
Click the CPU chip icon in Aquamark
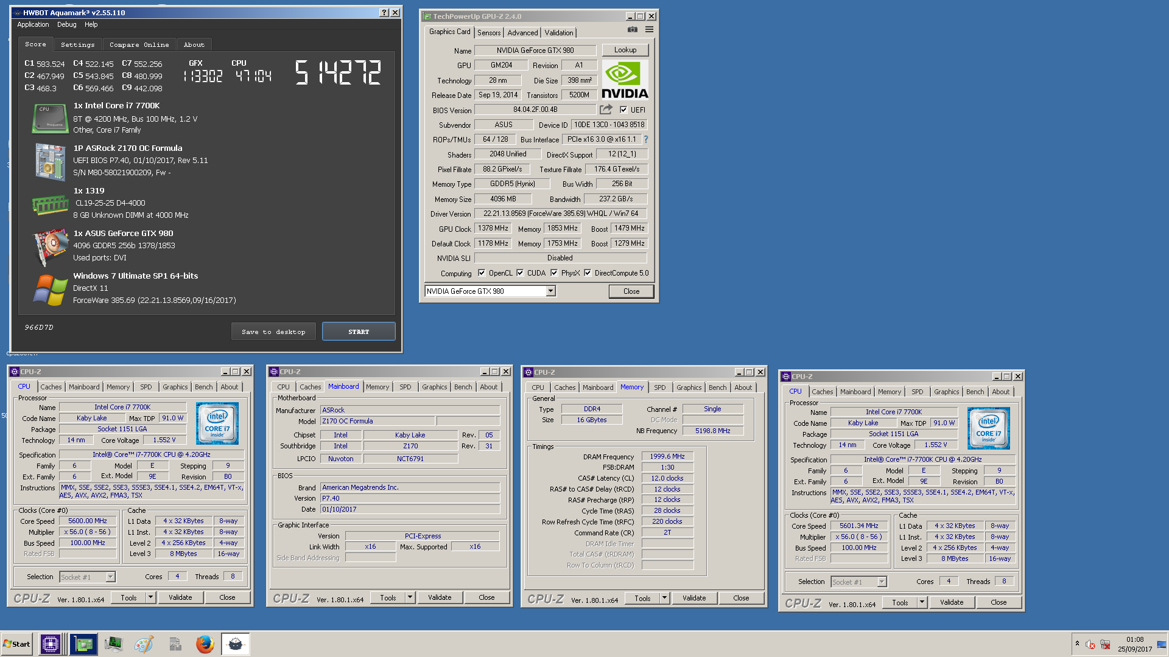50,118
